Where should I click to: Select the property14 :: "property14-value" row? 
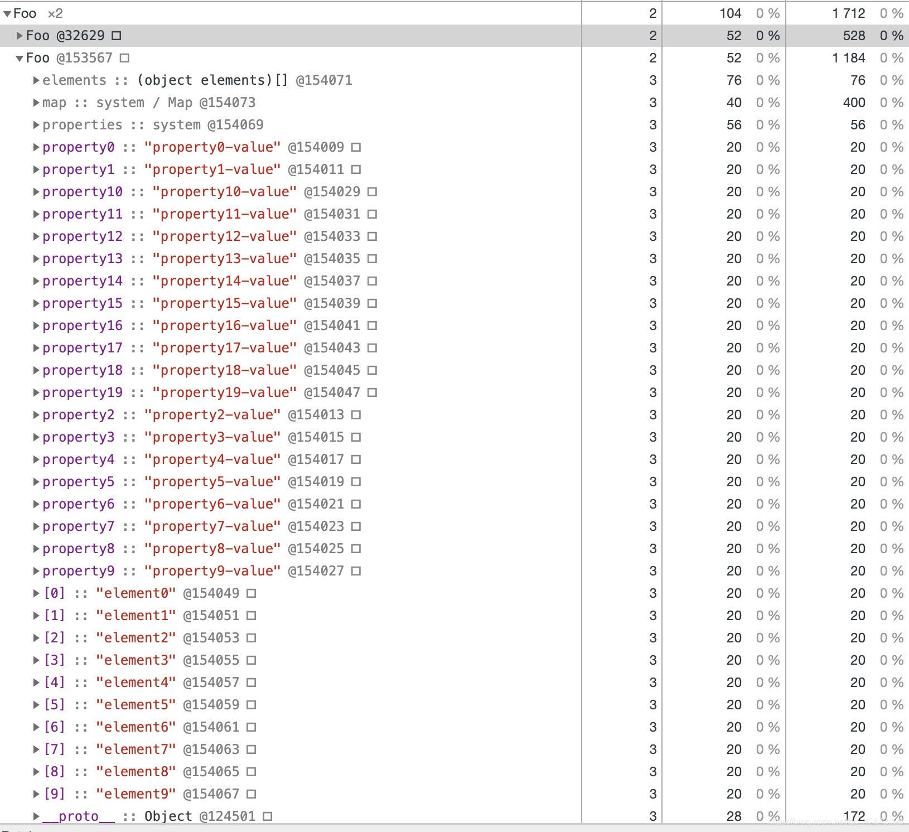[454, 281]
